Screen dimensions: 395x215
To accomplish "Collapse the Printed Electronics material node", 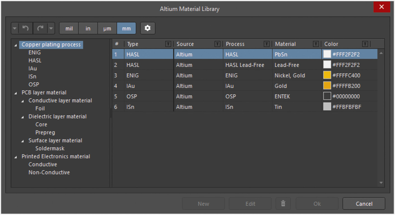I will coord(16,157).
